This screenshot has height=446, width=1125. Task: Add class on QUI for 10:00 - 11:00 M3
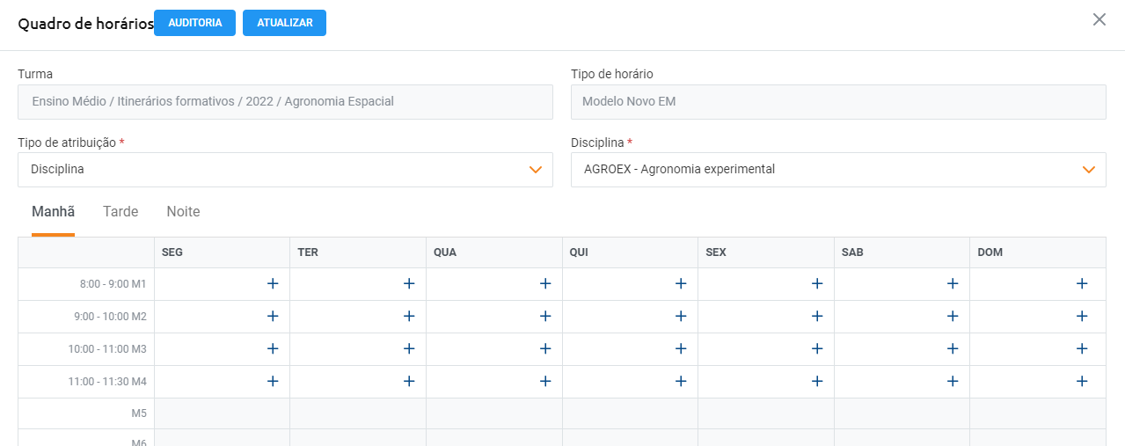681,348
